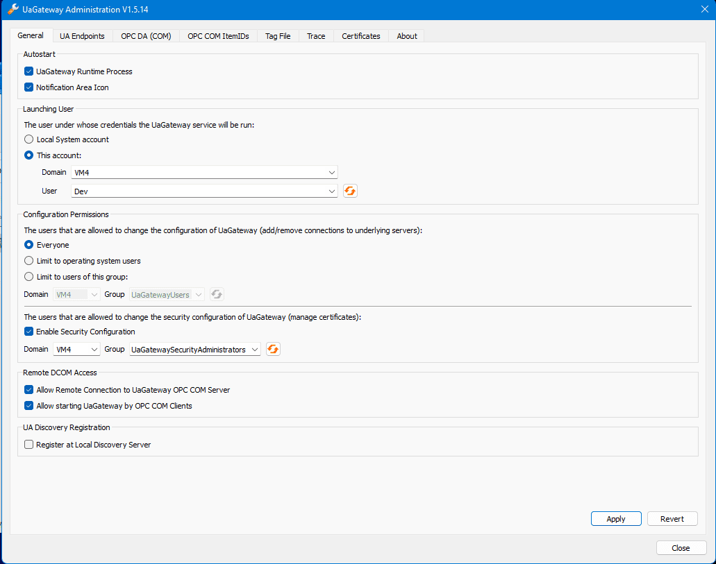Image resolution: width=716 pixels, height=564 pixels.
Task: Open the User dropdown showing Dev
Action: coord(205,191)
